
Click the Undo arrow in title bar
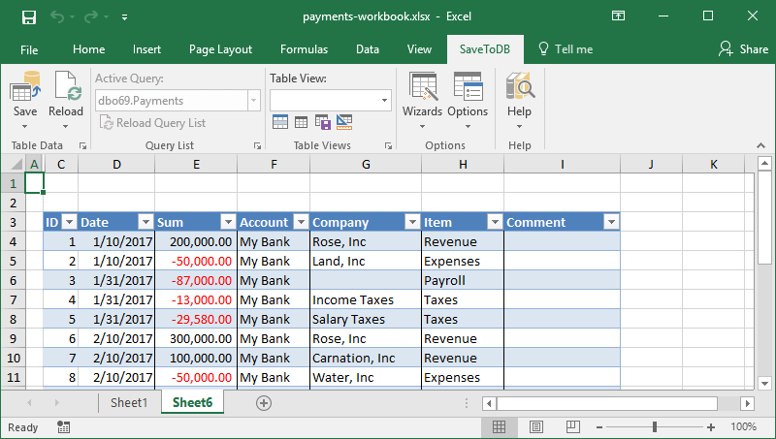pyautogui.click(x=57, y=17)
